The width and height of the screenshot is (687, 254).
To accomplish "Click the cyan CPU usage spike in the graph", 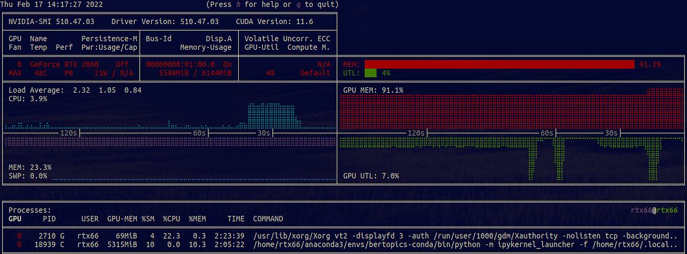I will click(272, 115).
